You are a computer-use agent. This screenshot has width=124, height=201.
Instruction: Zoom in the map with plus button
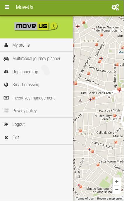click(x=117, y=182)
